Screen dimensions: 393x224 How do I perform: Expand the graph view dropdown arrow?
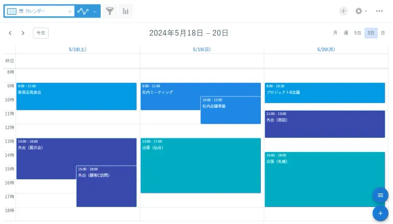point(95,11)
